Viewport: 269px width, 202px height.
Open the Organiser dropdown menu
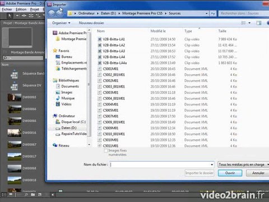pos(61,23)
